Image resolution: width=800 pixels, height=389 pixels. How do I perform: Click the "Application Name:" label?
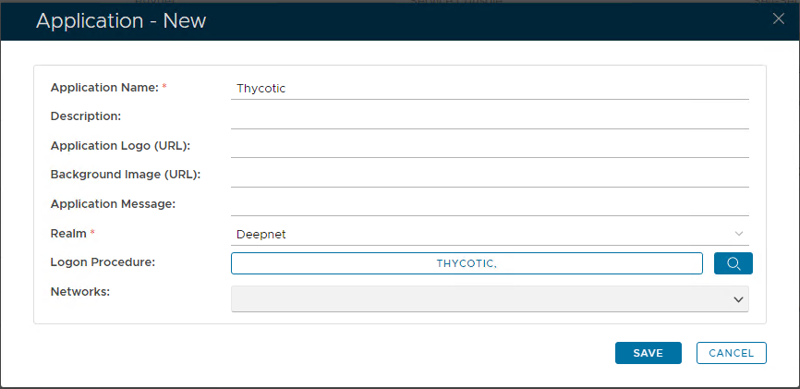tap(104, 88)
